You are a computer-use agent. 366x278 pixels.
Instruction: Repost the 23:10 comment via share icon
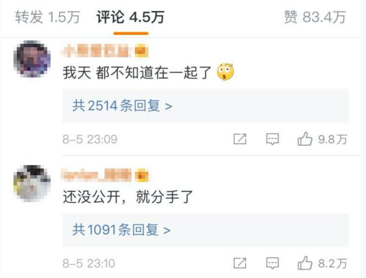[240, 263]
